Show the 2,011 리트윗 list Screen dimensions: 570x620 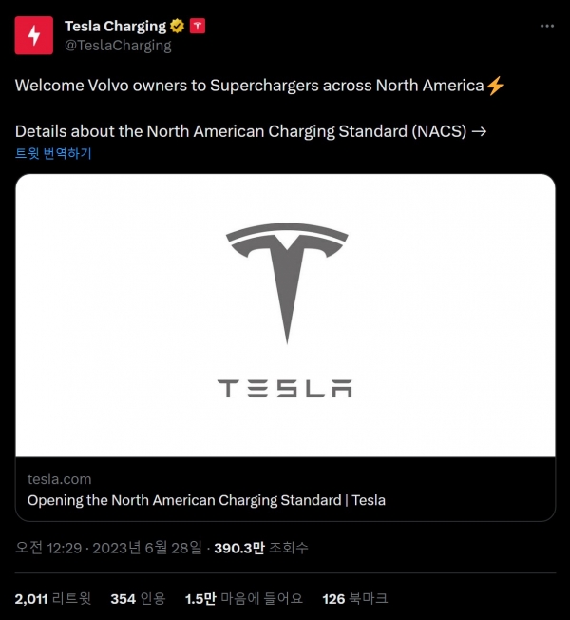pyautogui.click(x=53, y=598)
